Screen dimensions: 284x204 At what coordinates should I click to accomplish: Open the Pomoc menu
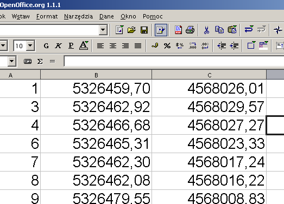click(x=153, y=16)
